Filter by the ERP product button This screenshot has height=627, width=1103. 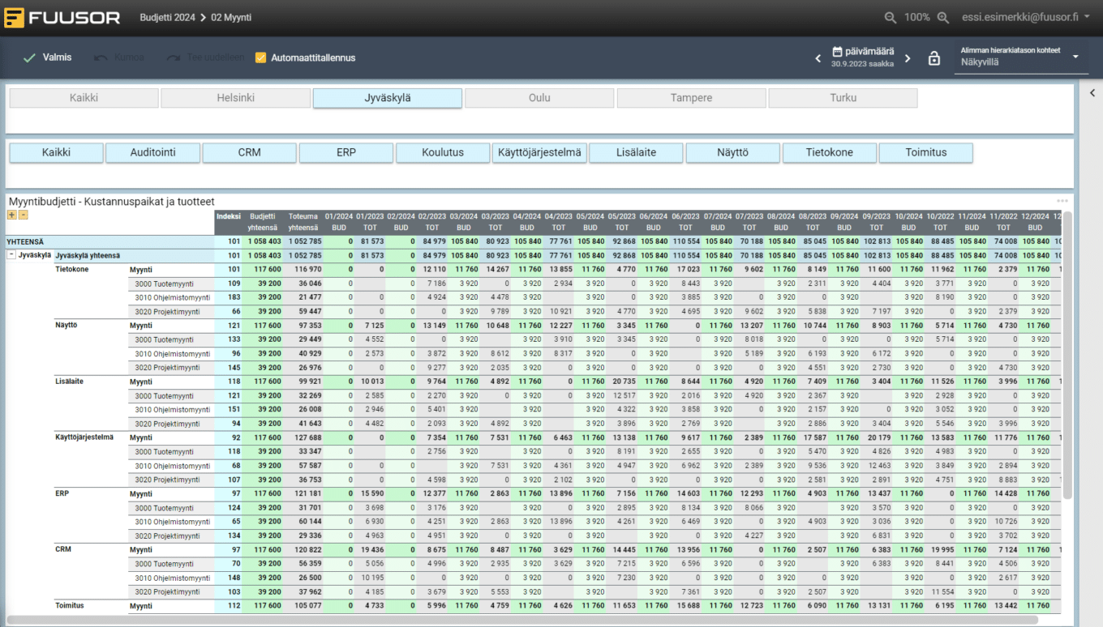(x=346, y=152)
